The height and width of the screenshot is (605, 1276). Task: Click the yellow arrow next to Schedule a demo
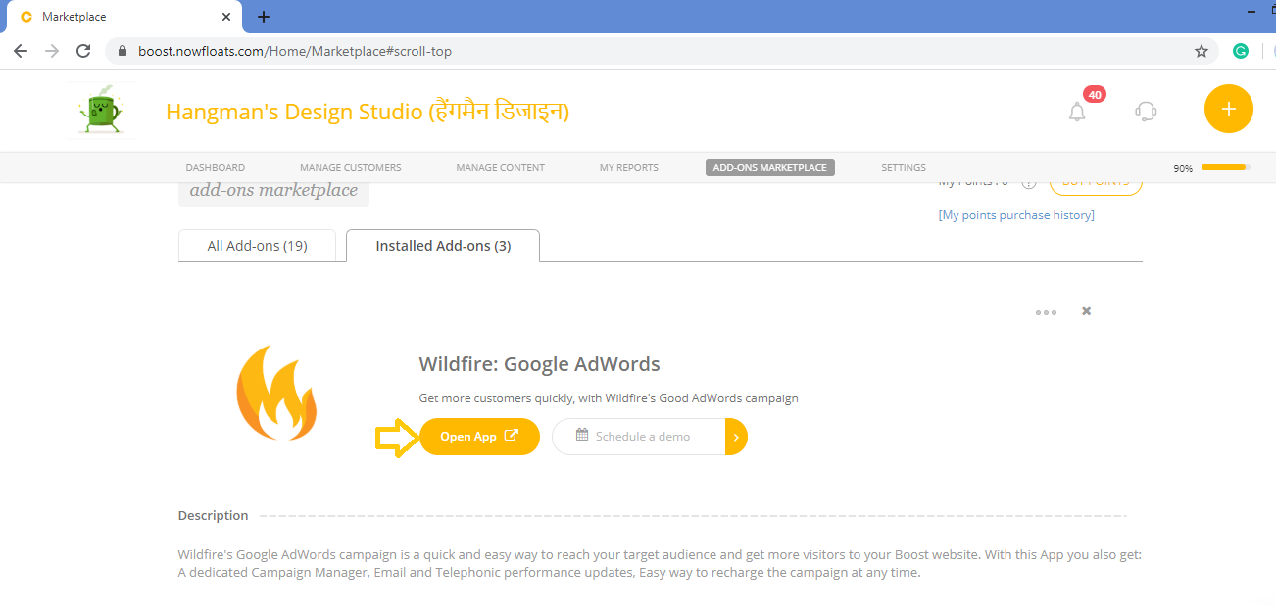[736, 437]
